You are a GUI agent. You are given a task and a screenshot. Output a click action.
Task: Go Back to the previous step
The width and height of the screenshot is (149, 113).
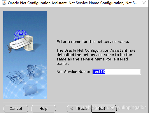tap(79, 109)
